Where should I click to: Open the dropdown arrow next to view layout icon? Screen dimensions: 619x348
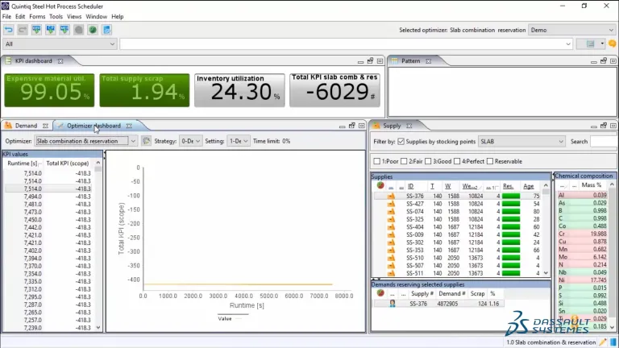tap(602, 43)
